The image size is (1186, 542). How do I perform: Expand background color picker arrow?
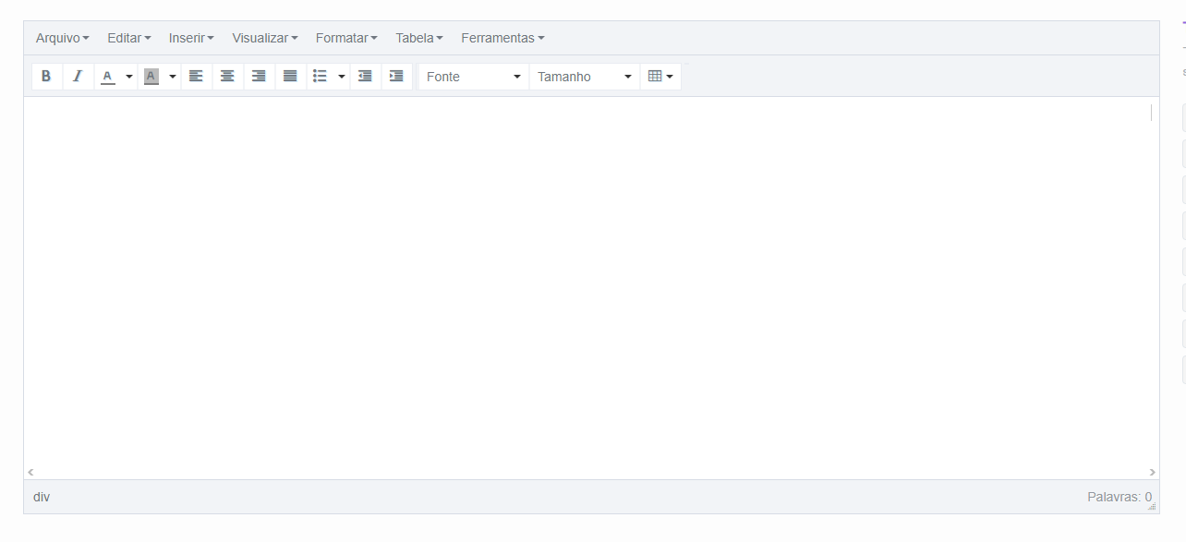pos(173,77)
